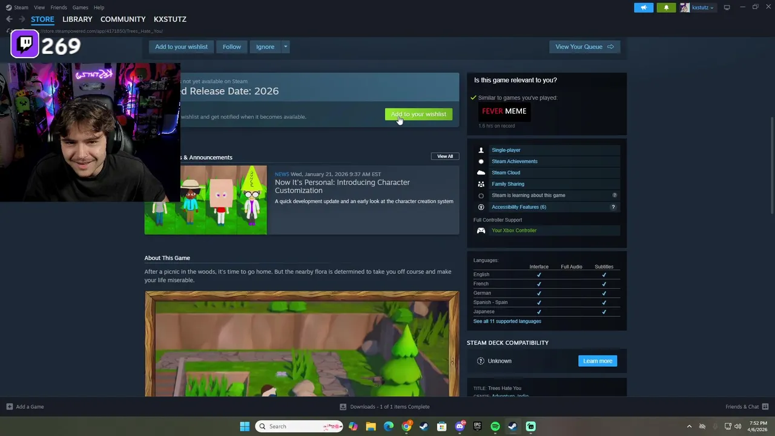
Task: Switch to the LIBRARY tab
Action: pos(77,19)
